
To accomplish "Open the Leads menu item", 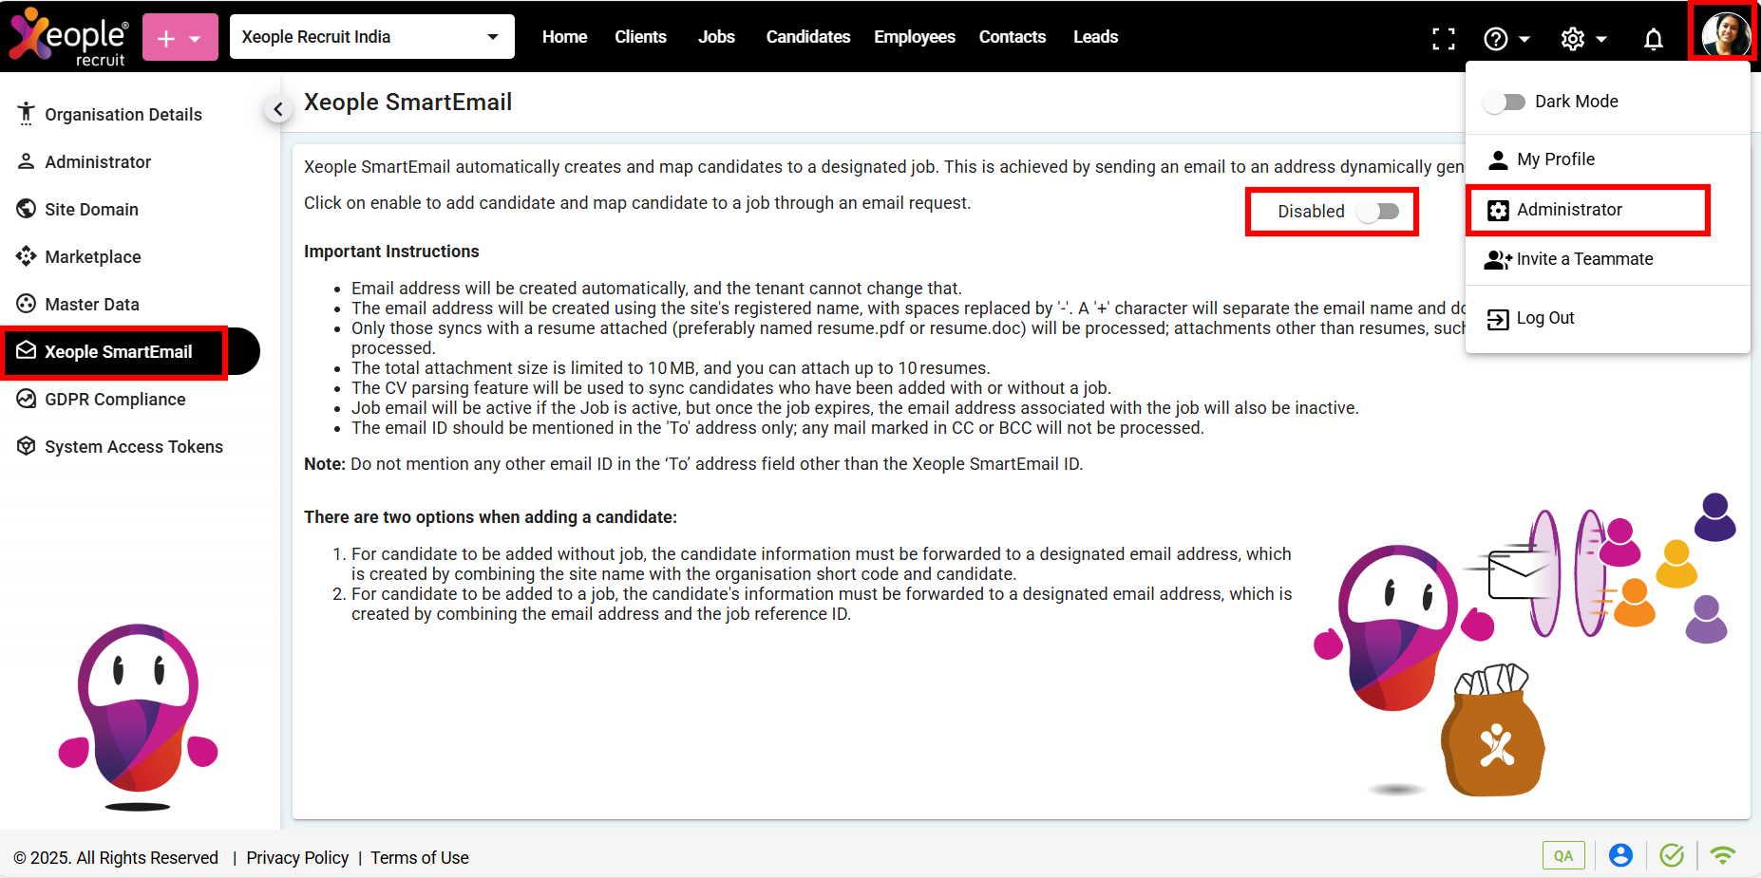I will 1095,37.
